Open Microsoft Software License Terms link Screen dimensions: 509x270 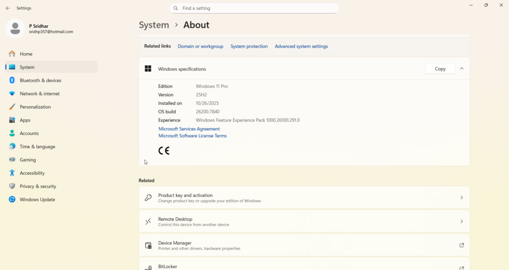pos(192,136)
